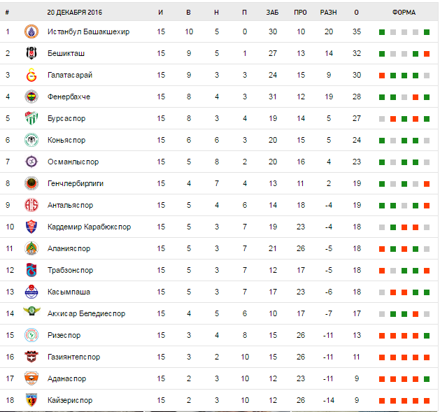Click the Trabzonspor club crest
Screen dimensions: 440x412
click(31, 270)
